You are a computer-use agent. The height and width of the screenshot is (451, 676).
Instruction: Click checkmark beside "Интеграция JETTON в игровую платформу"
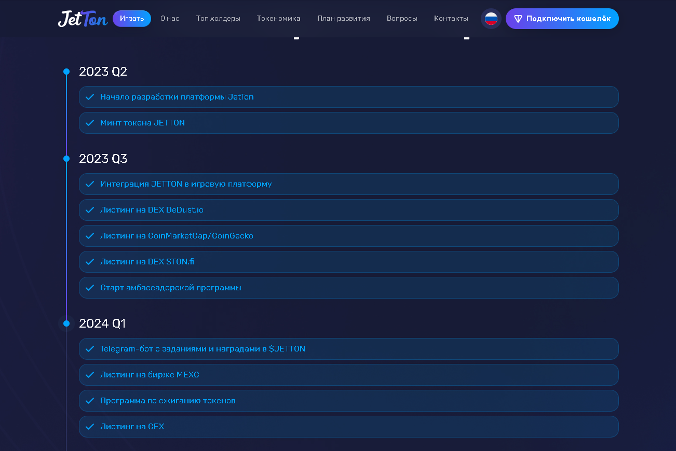(90, 184)
